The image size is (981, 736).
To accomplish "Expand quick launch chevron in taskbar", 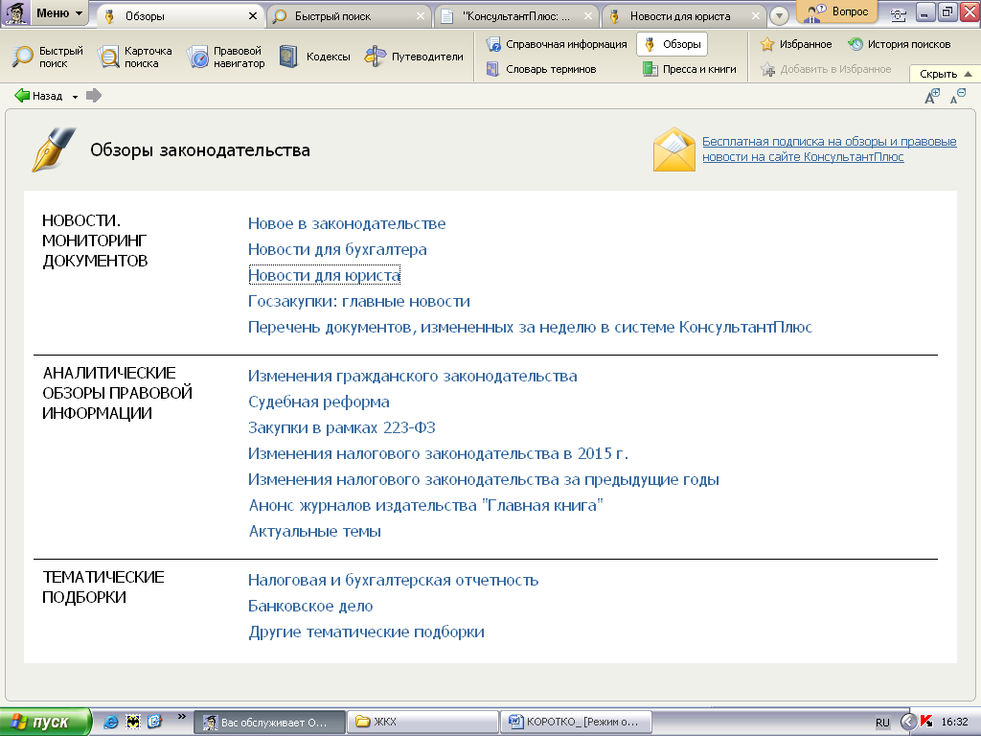I will 181,717.
